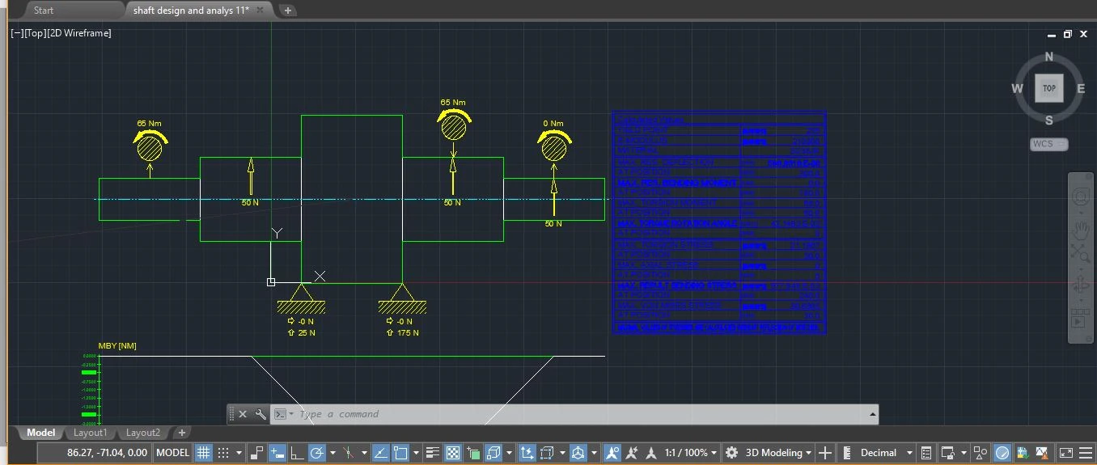1097x465 pixels.
Task: Toggle dynamic input in status bar
Action: 277,453
